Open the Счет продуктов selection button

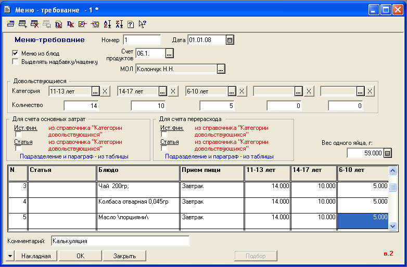[169, 54]
